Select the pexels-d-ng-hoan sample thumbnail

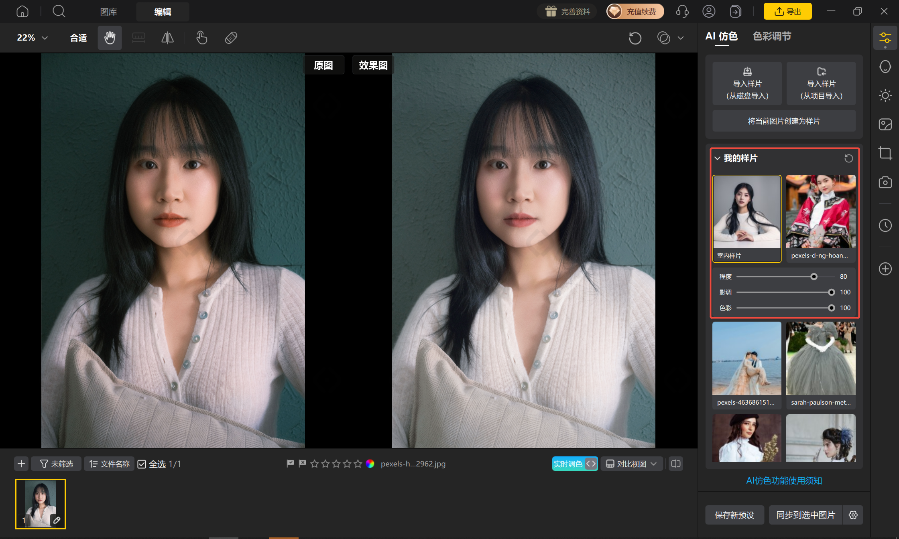point(821,219)
